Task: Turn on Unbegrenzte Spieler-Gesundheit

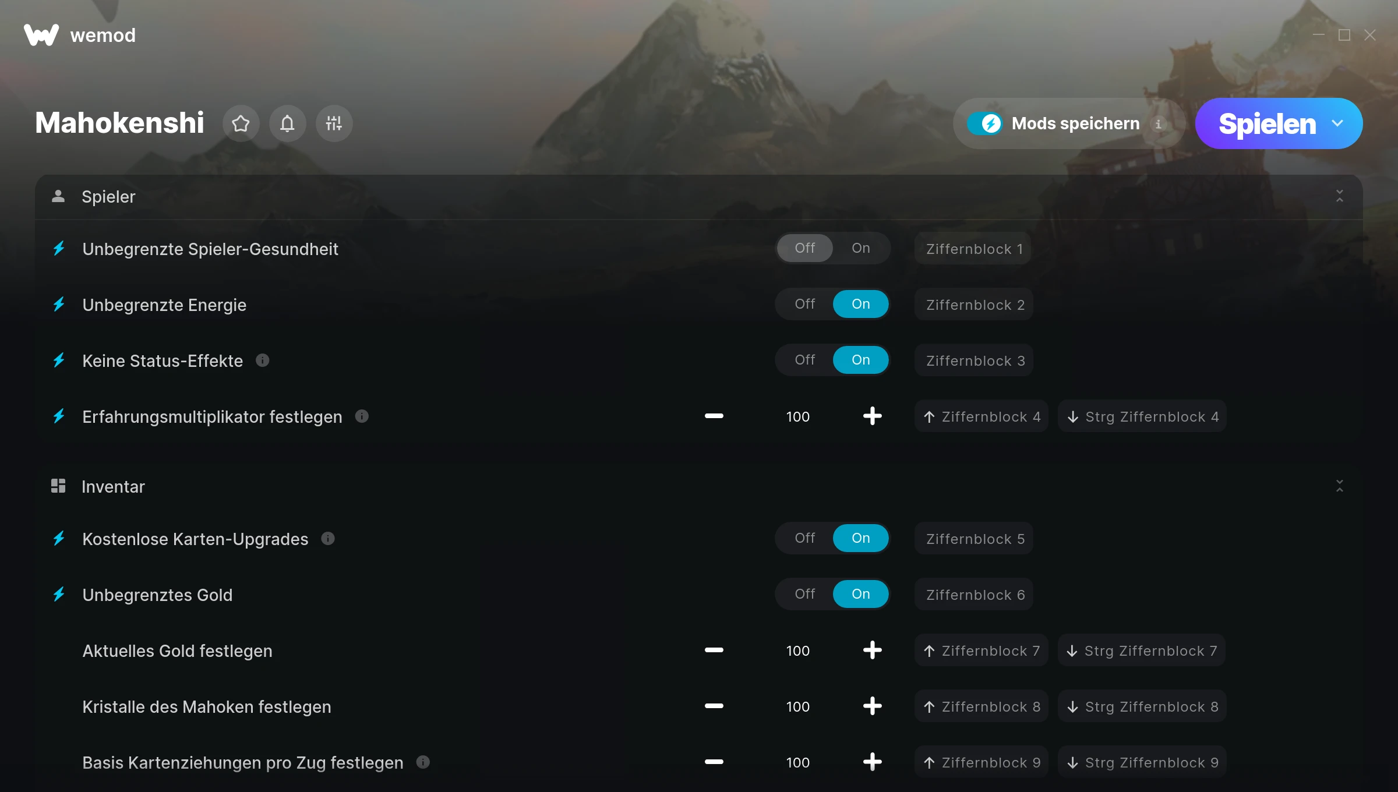Action: click(x=861, y=248)
